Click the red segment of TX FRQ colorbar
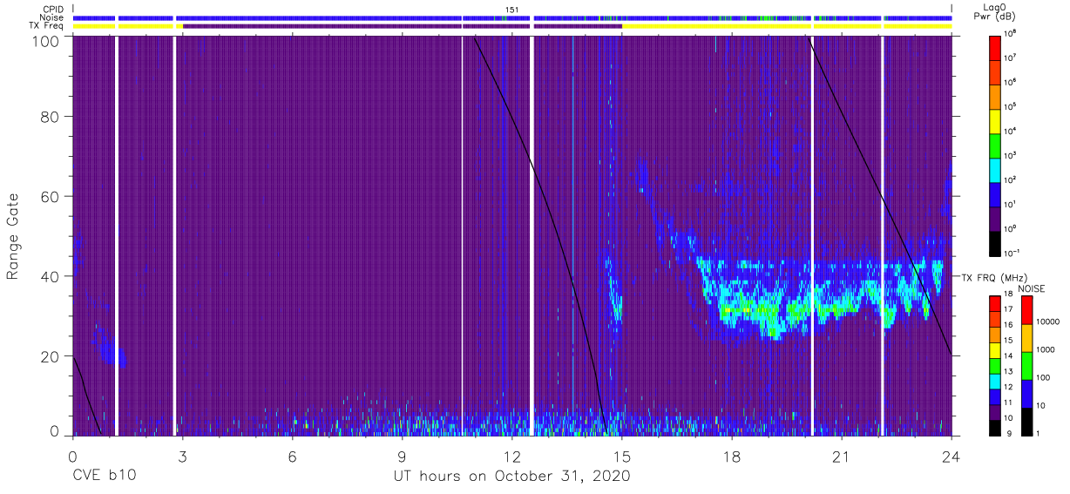Screen dimensions: 1070x494 click(x=995, y=303)
